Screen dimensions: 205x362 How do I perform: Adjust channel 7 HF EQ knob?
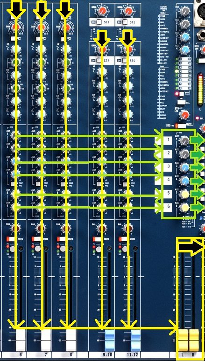click(41, 49)
